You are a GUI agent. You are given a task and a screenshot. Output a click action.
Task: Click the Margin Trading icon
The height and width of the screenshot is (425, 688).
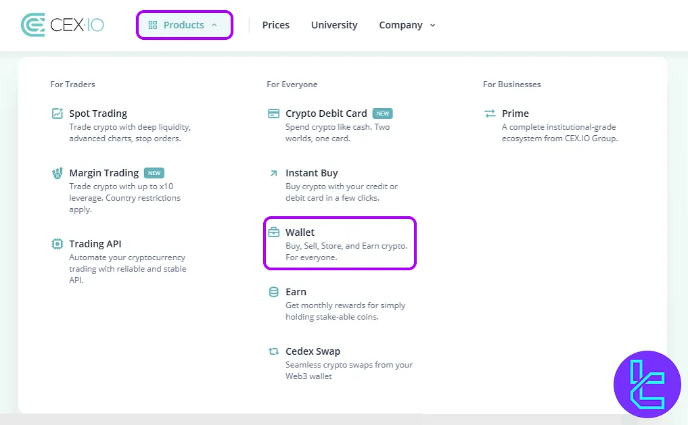click(x=57, y=173)
